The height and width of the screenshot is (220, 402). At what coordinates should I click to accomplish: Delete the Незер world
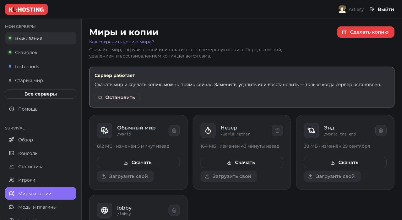[278, 130]
